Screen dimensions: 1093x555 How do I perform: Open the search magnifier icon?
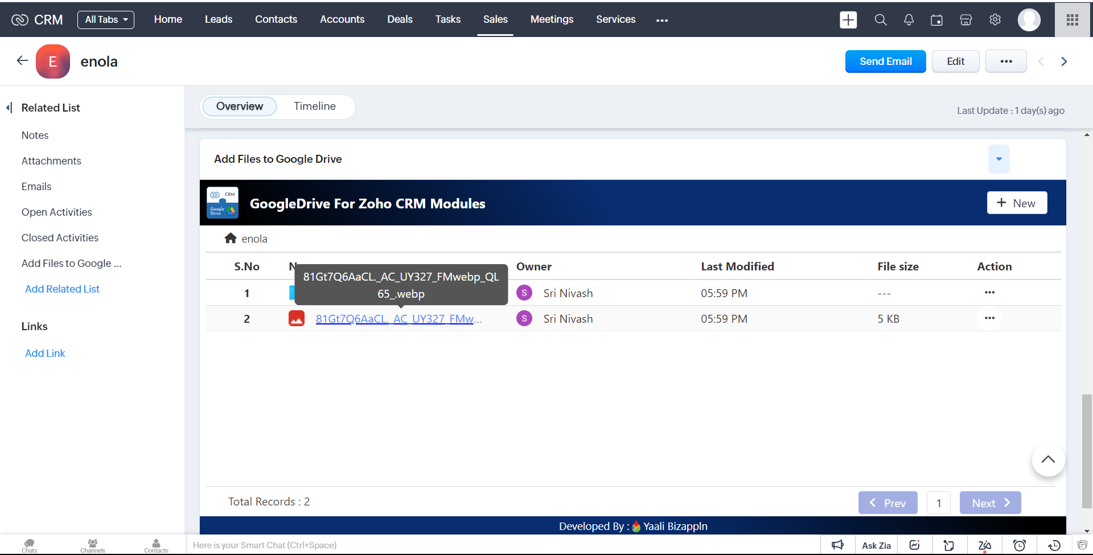coord(880,20)
